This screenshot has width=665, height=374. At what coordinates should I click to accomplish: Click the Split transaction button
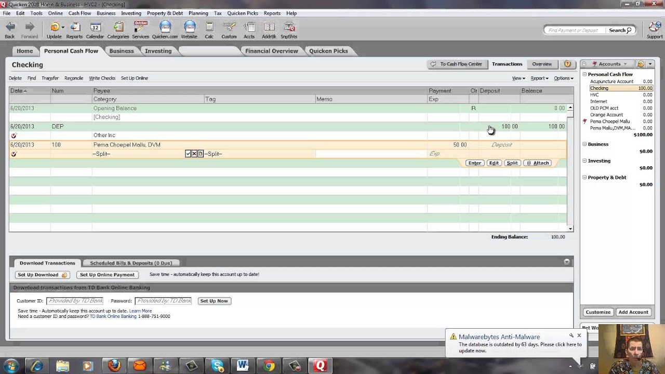tap(512, 163)
